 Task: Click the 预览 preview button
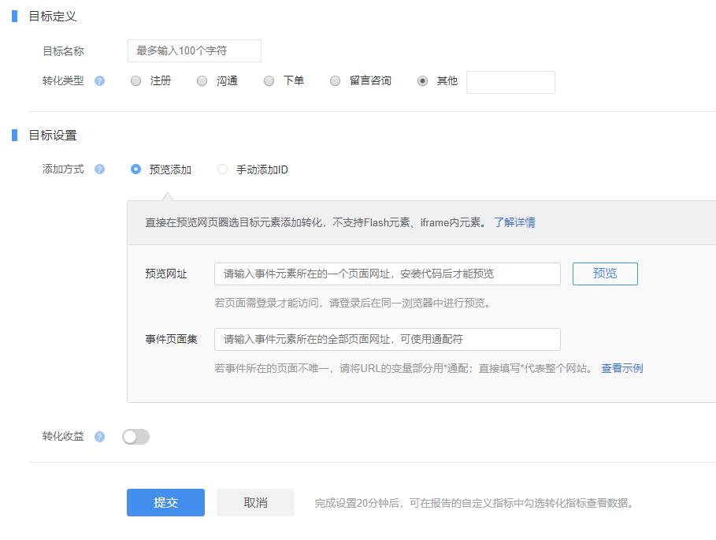(x=604, y=273)
